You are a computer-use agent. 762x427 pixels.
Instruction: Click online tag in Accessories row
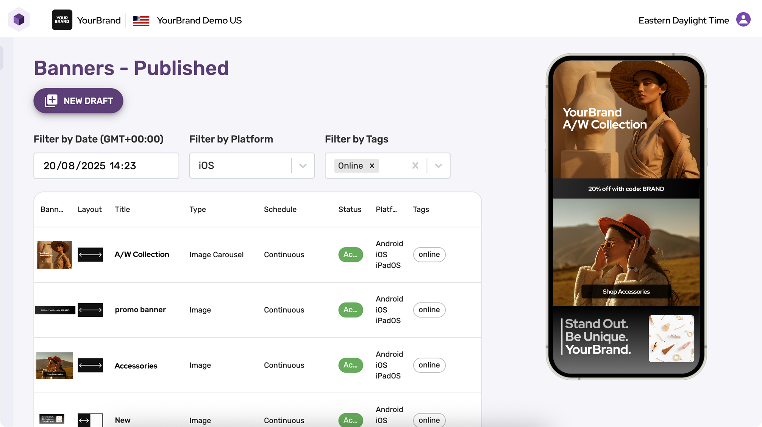pyautogui.click(x=429, y=365)
